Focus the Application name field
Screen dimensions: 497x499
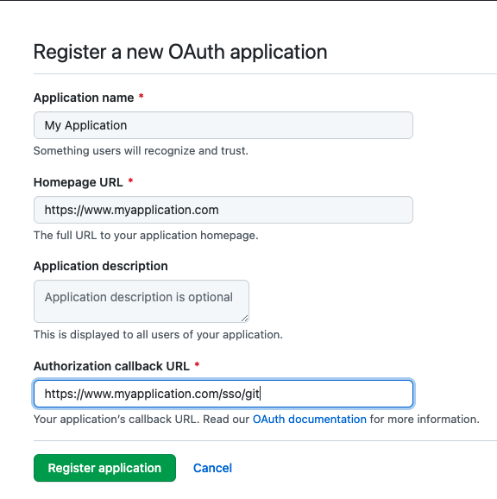coord(223,125)
